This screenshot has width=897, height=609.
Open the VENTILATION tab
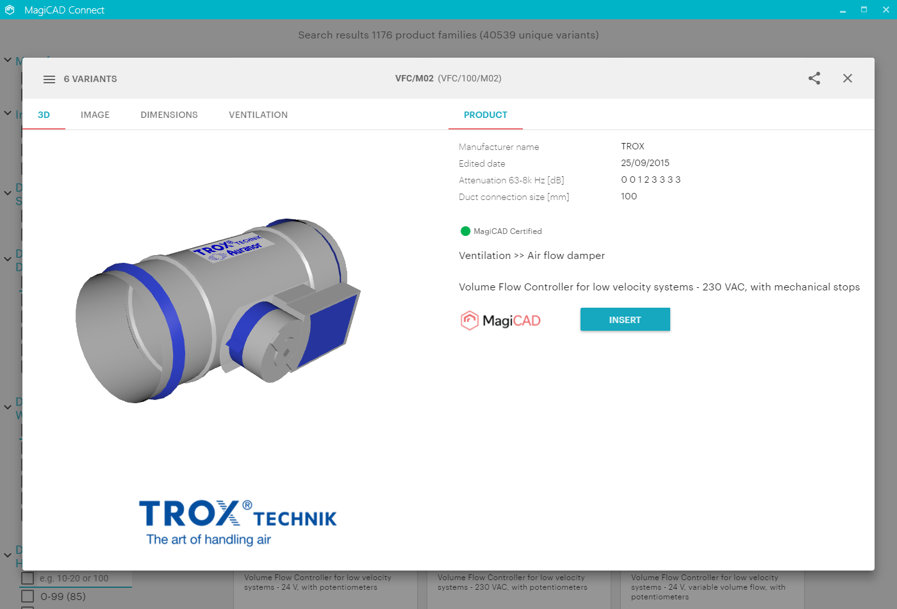coord(258,115)
